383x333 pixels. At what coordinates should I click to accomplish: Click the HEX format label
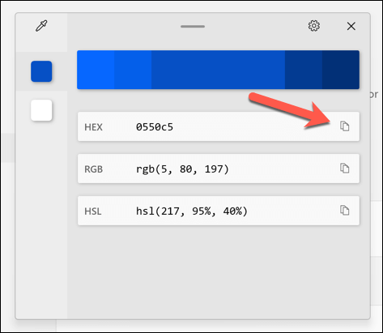[93, 127]
